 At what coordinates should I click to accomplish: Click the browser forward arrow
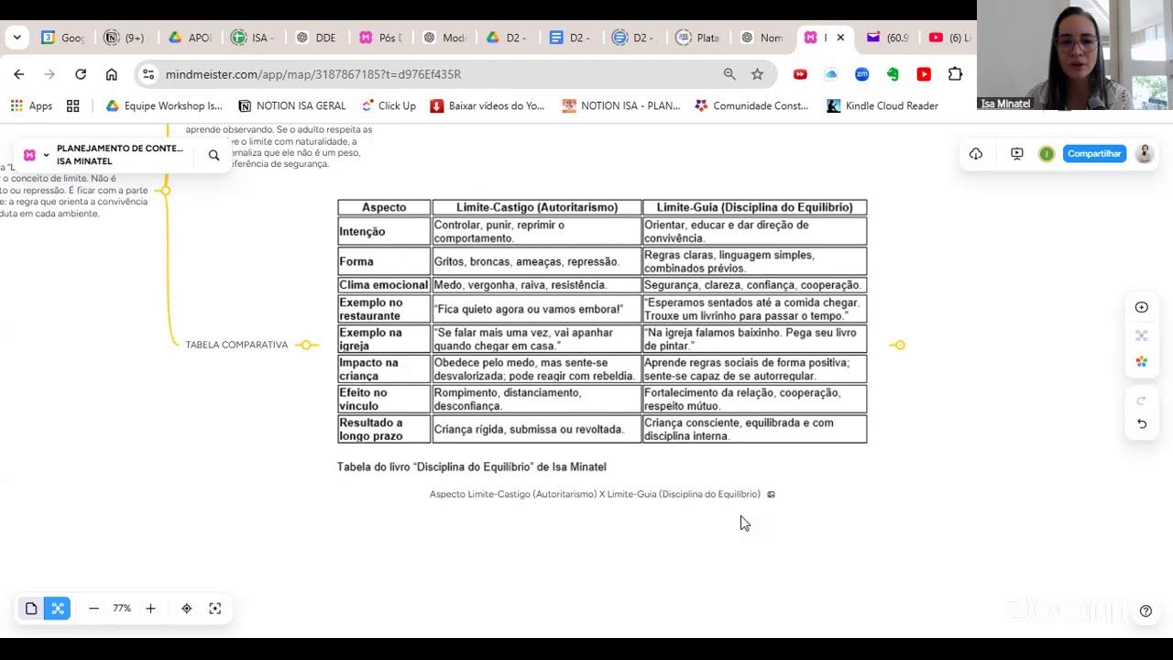[x=49, y=74]
